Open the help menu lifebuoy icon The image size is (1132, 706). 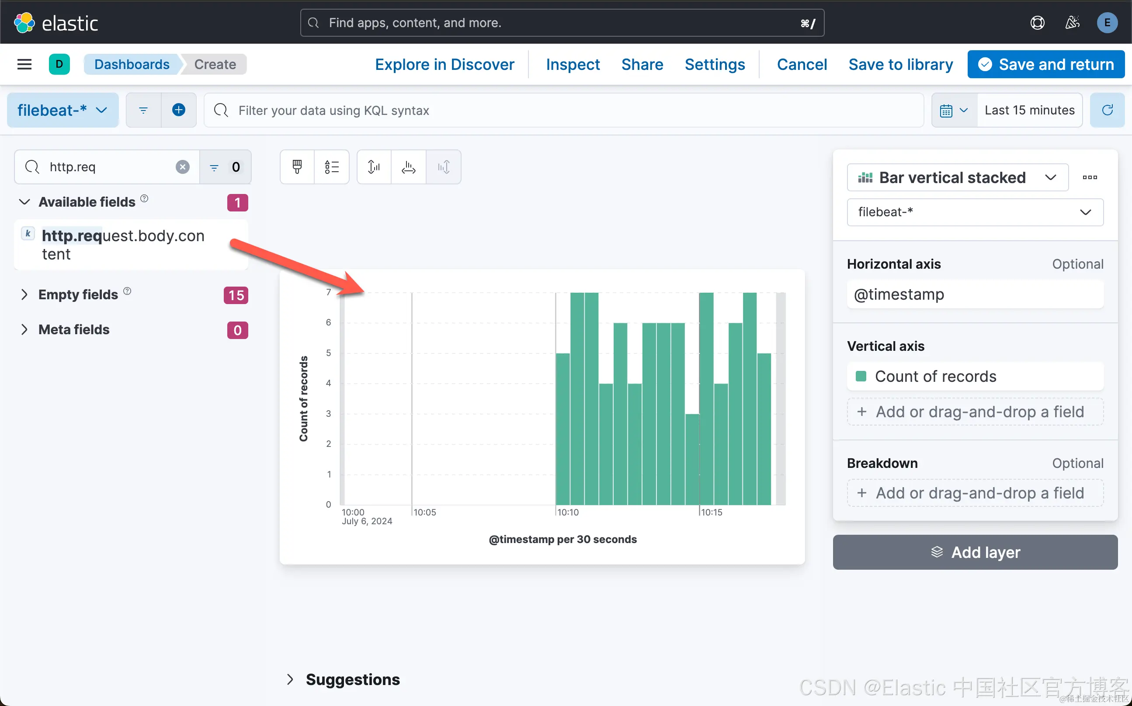click(x=1037, y=23)
